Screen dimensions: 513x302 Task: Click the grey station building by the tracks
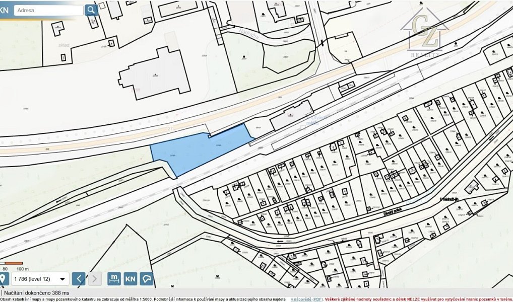pyautogui.click(x=292, y=115)
